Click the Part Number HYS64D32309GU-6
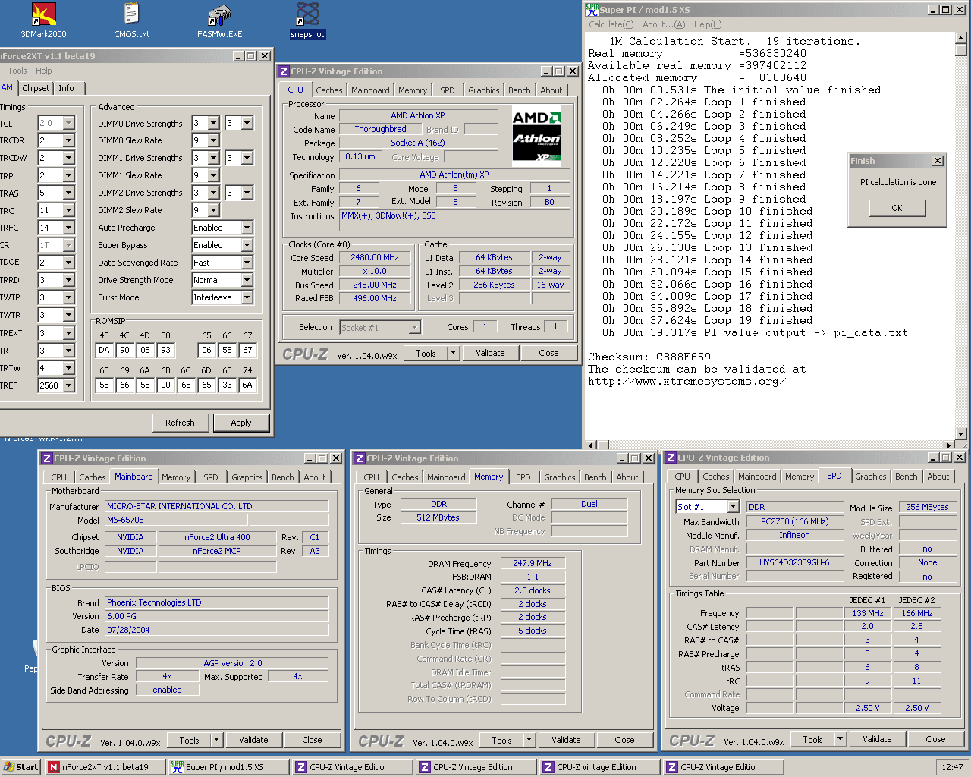This screenshot has height=777, width=971. tap(794, 563)
